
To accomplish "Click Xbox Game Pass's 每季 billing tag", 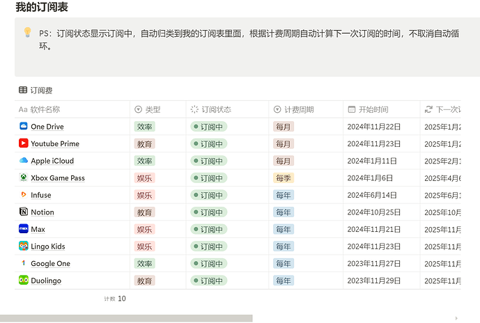I will click(284, 178).
